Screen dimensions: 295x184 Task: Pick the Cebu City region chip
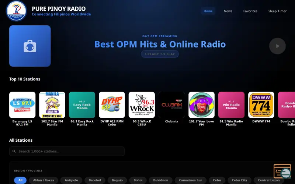239,180
